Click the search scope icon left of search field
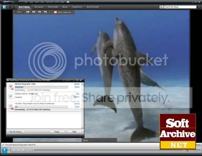Image resolution: width=202 pixels, height=156 pixels. tap(162, 7)
